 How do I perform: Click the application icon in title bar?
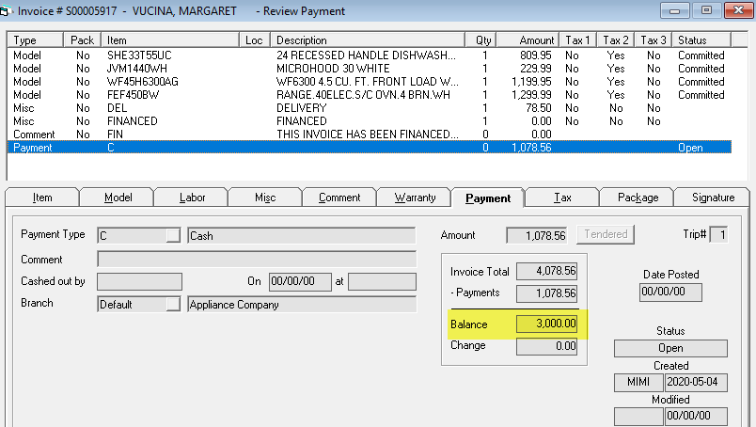pos(4,10)
